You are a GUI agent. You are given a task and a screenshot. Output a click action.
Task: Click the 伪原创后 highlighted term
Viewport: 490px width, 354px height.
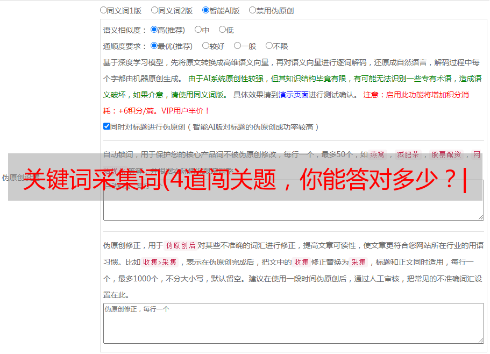(x=181, y=245)
